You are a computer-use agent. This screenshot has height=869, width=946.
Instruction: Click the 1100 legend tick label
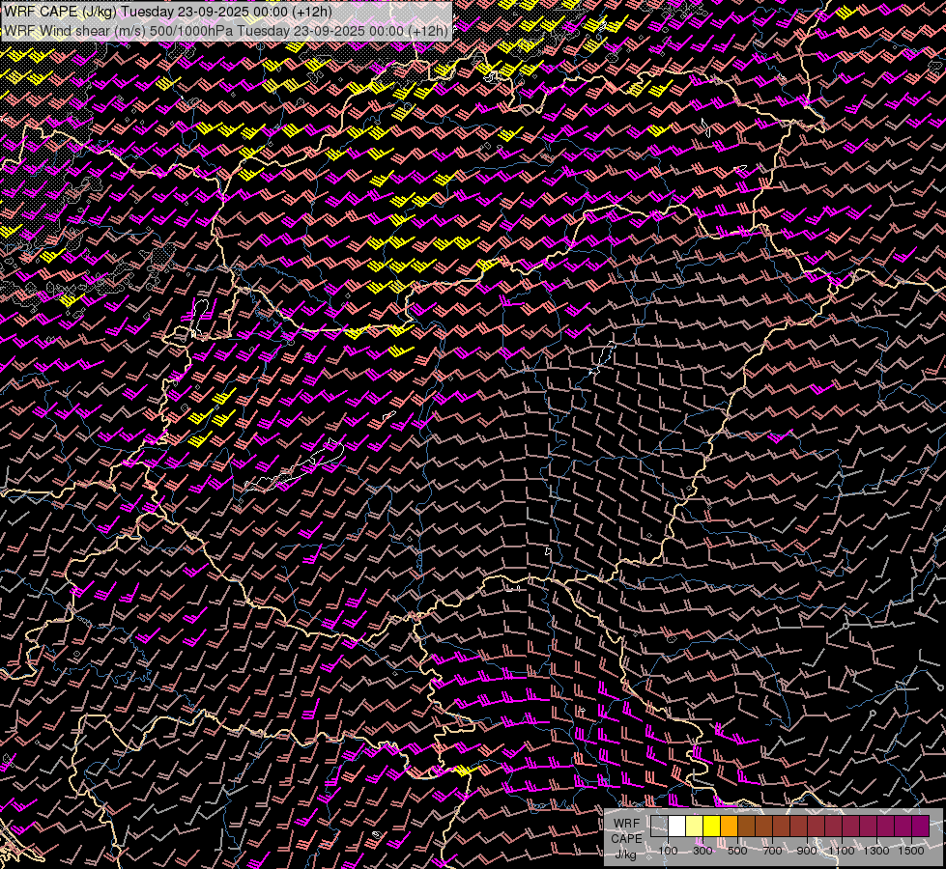842,851
